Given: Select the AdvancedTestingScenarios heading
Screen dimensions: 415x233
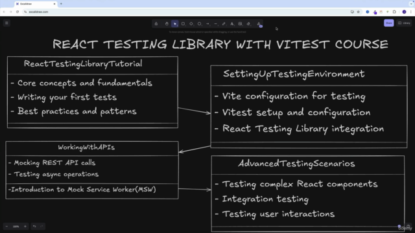Looking at the screenshot, I should (296, 164).
